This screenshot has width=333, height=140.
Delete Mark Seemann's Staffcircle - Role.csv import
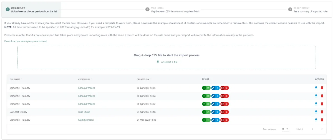pyautogui.click(x=322, y=120)
